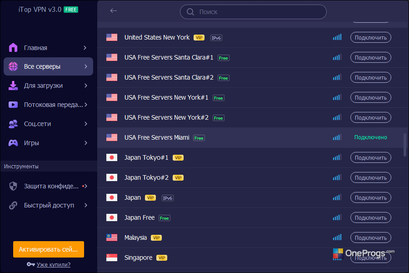Click the US flag for United States New York
The image size is (409, 273).
(112, 37)
